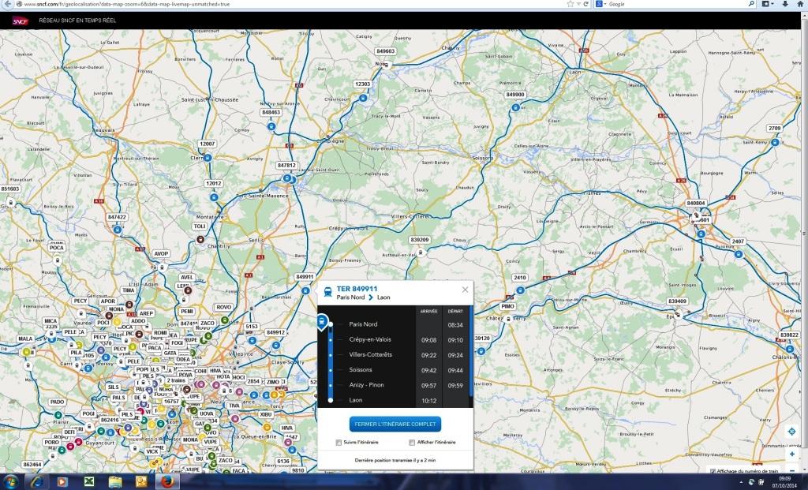Select train marker 2709 near Saint-Rémy
The image size is (808, 490).
774,129
